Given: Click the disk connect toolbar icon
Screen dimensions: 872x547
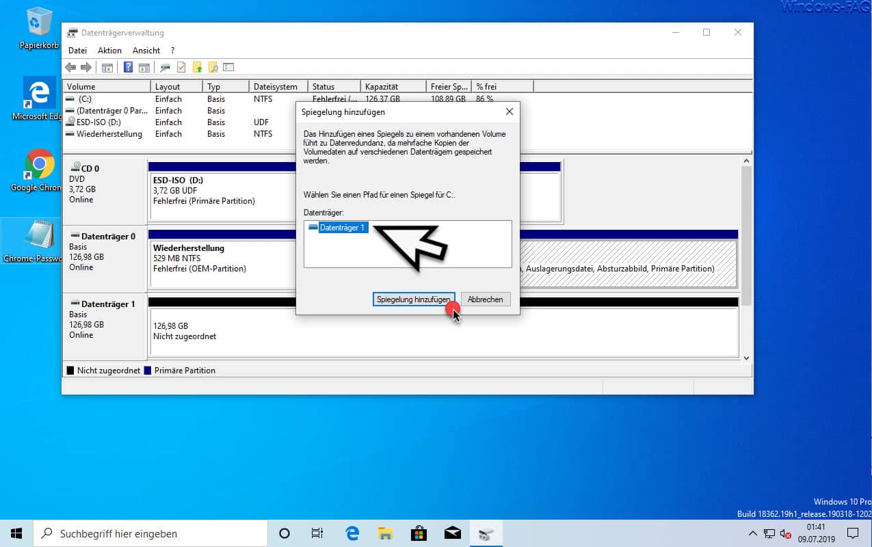Looking at the screenshot, I should [x=165, y=67].
